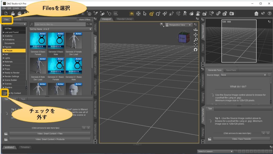Viewport: 273px width, 154px height.
Task: Click the viewport frame selection icon
Action: [196, 45]
